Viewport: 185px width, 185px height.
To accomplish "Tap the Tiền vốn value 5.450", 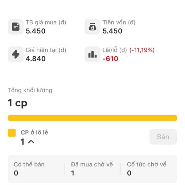I will tap(113, 31).
